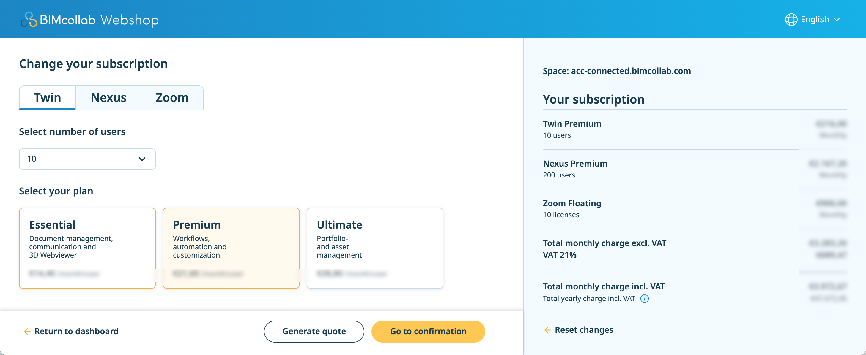This screenshot has width=866, height=355.
Task: Click the 'Select your plan' heading
Action: (56, 191)
